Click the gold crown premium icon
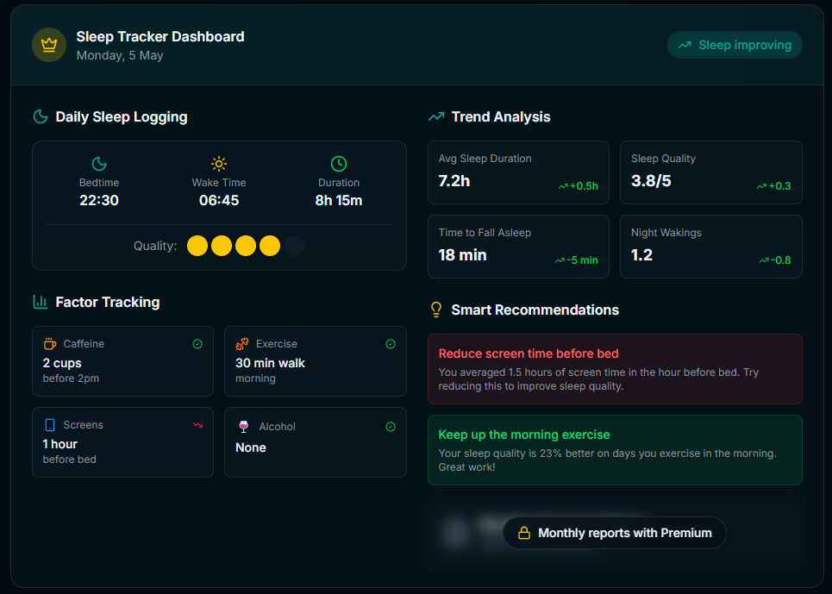Screen dimensions: 832x594 click(x=49, y=45)
